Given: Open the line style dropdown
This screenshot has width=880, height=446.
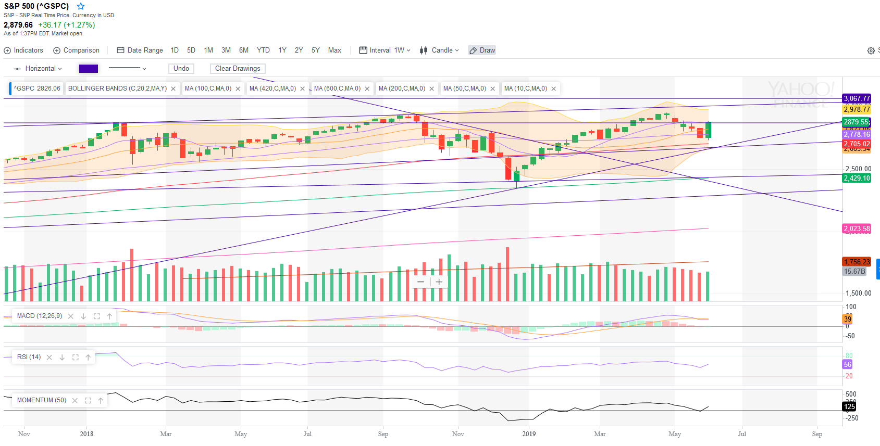Looking at the screenshot, I should [x=127, y=69].
